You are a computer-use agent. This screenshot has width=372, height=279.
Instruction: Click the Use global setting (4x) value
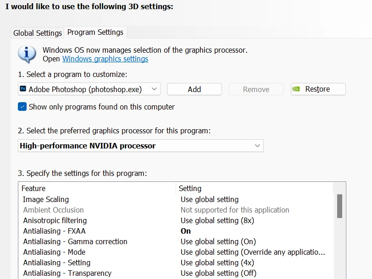point(217,263)
